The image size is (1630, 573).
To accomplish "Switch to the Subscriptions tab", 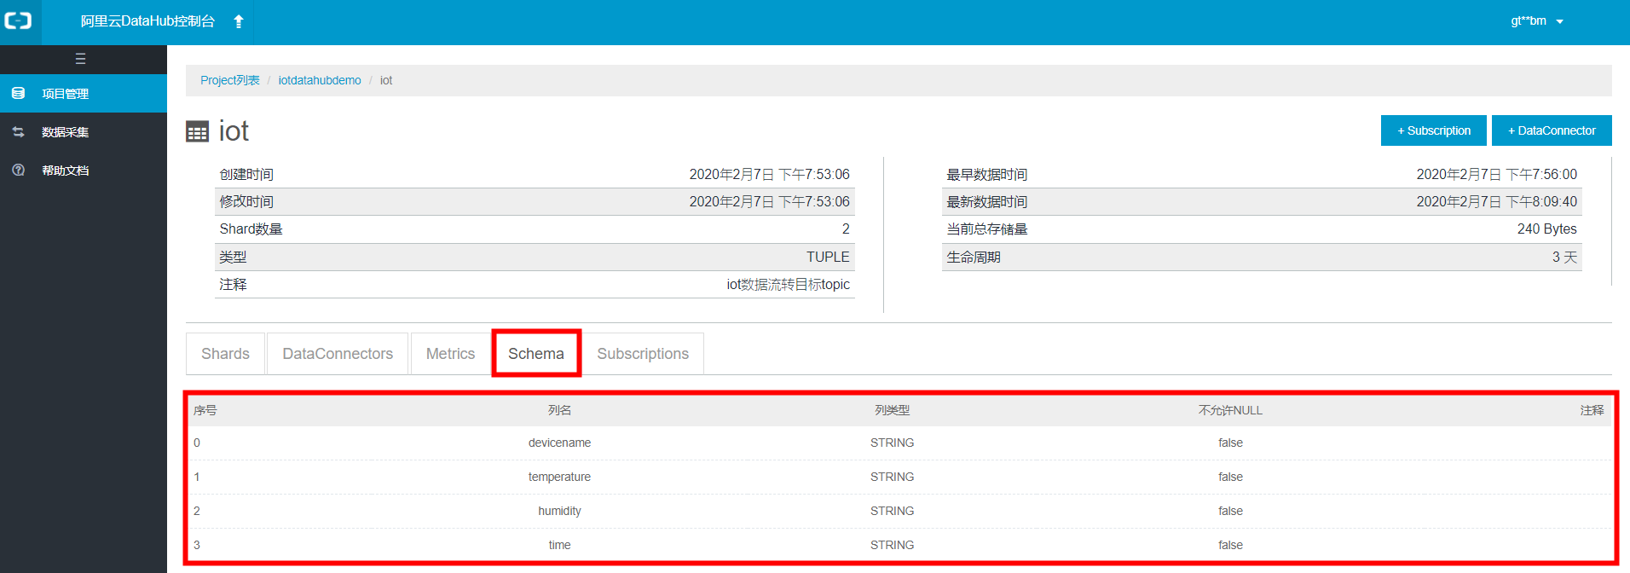I will (643, 354).
